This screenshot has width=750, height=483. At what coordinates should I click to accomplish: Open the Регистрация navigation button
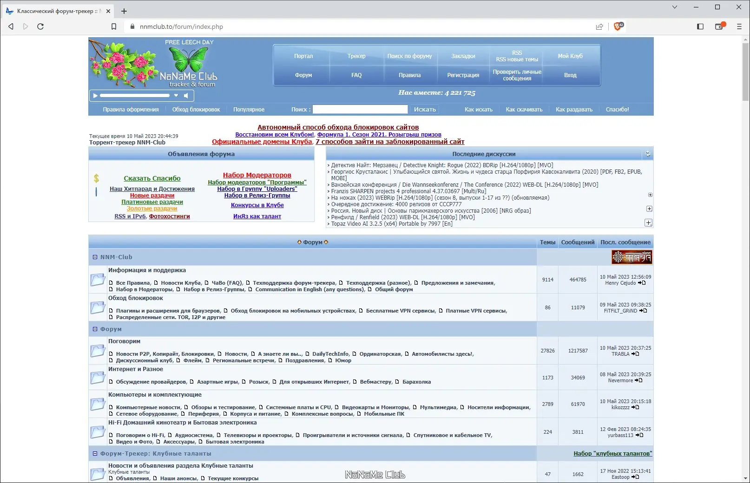click(463, 75)
